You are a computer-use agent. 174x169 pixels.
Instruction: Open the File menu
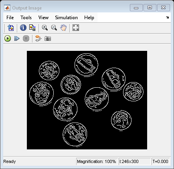(10, 18)
